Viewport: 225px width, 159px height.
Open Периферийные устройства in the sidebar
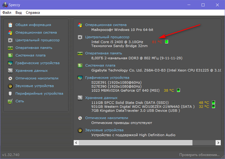(x=39, y=94)
